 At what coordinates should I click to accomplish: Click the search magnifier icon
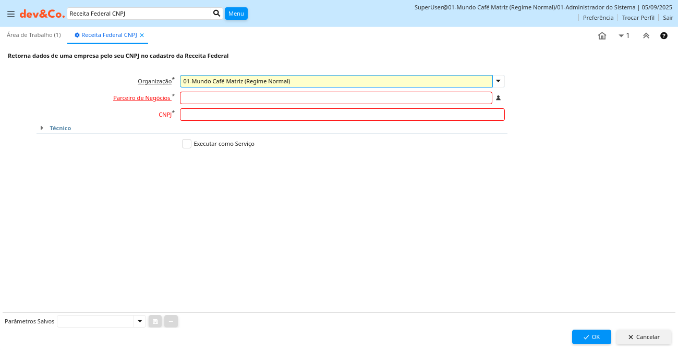(217, 14)
